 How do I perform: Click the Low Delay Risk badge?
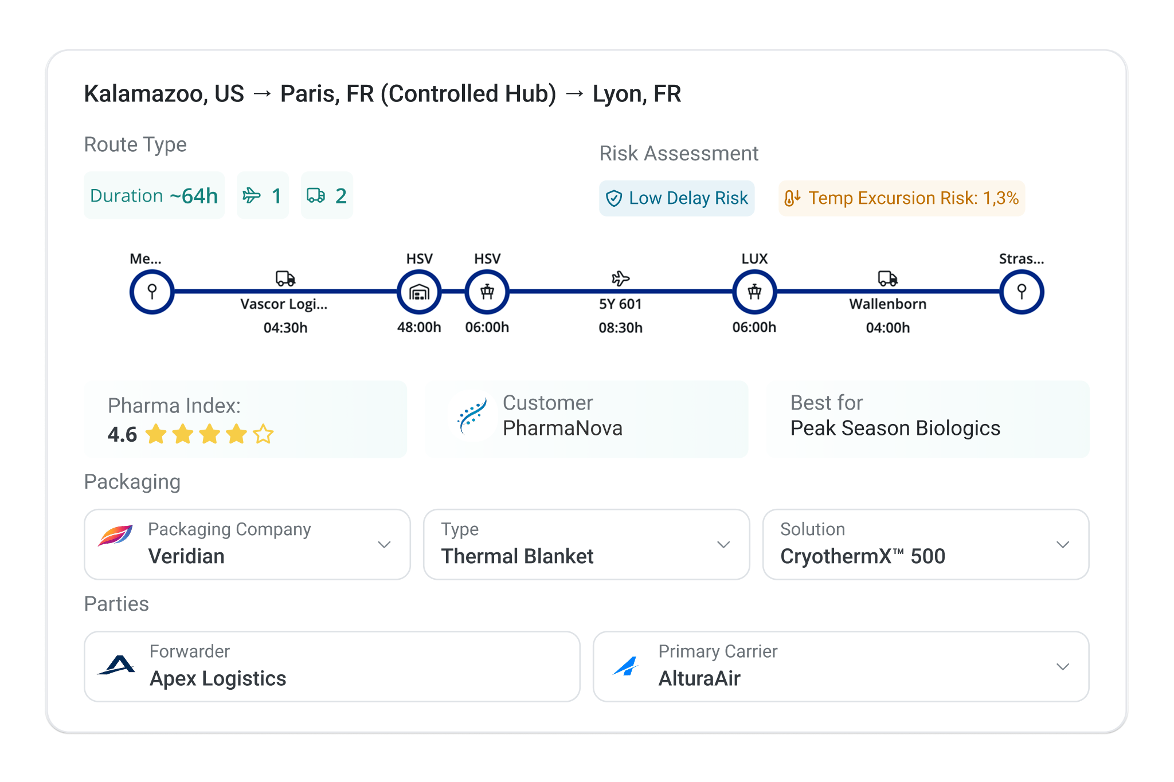coord(676,198)
